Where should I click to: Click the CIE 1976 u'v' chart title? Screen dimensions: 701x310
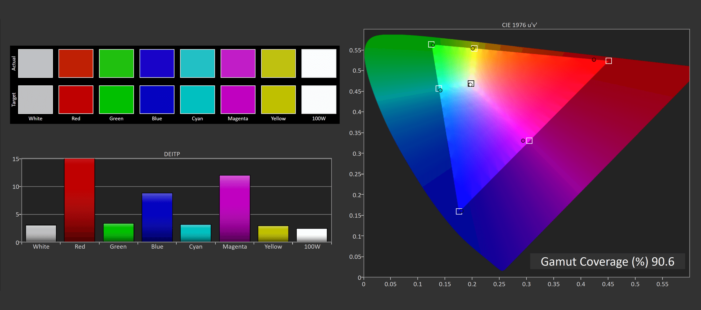(x=519, y=25)
